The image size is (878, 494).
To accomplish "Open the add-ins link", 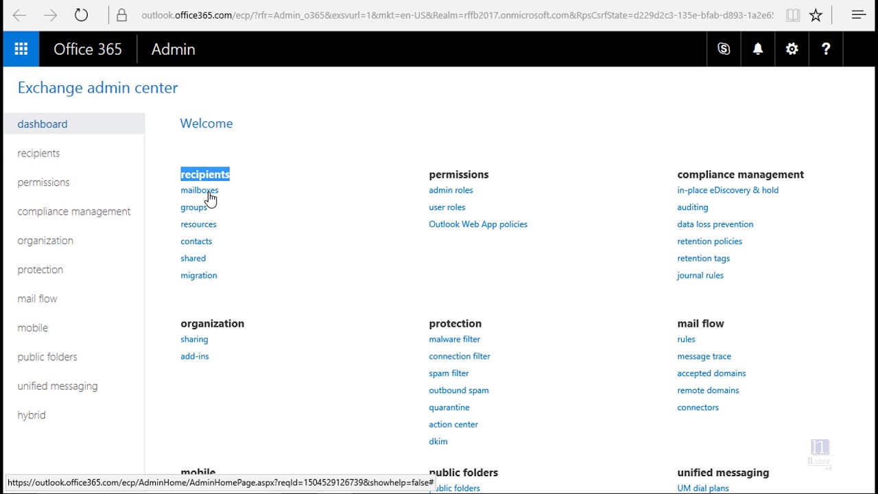I will pyautogui.click(x=195, y=356).
